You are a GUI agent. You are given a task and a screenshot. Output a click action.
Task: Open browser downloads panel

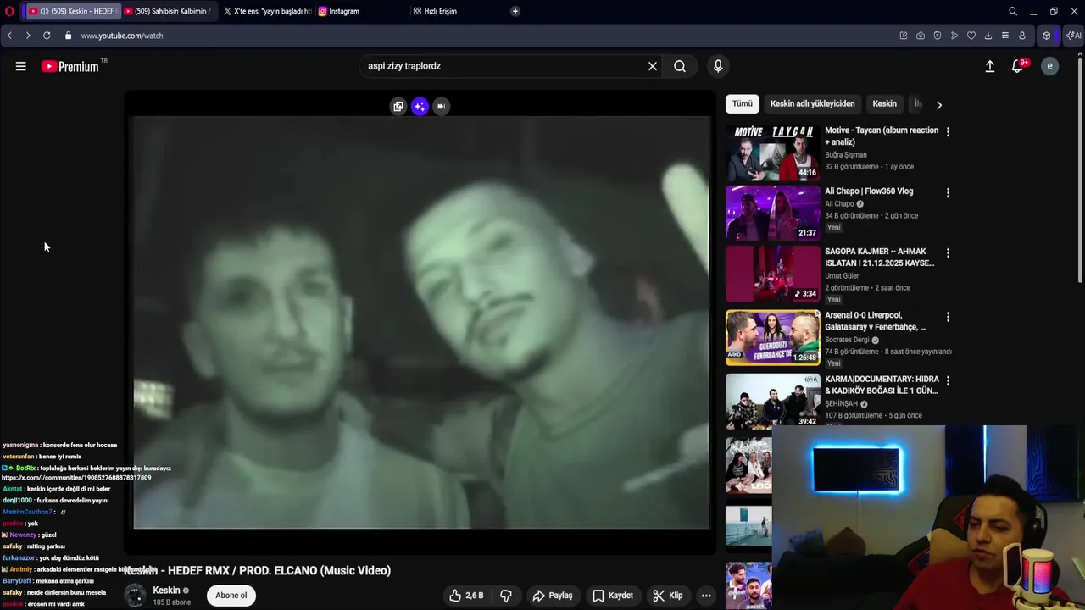[988, 36]
